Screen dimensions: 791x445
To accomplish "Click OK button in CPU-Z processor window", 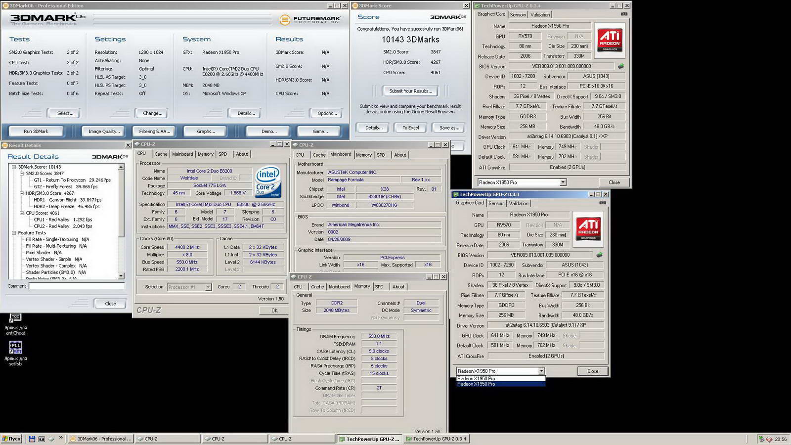I will (274, 311).
